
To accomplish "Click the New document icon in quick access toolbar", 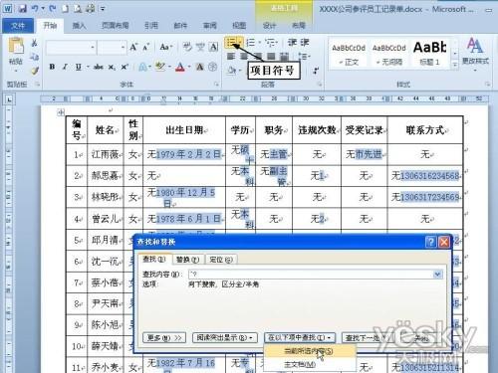I will pyautogui.click(x=65, y=8).
